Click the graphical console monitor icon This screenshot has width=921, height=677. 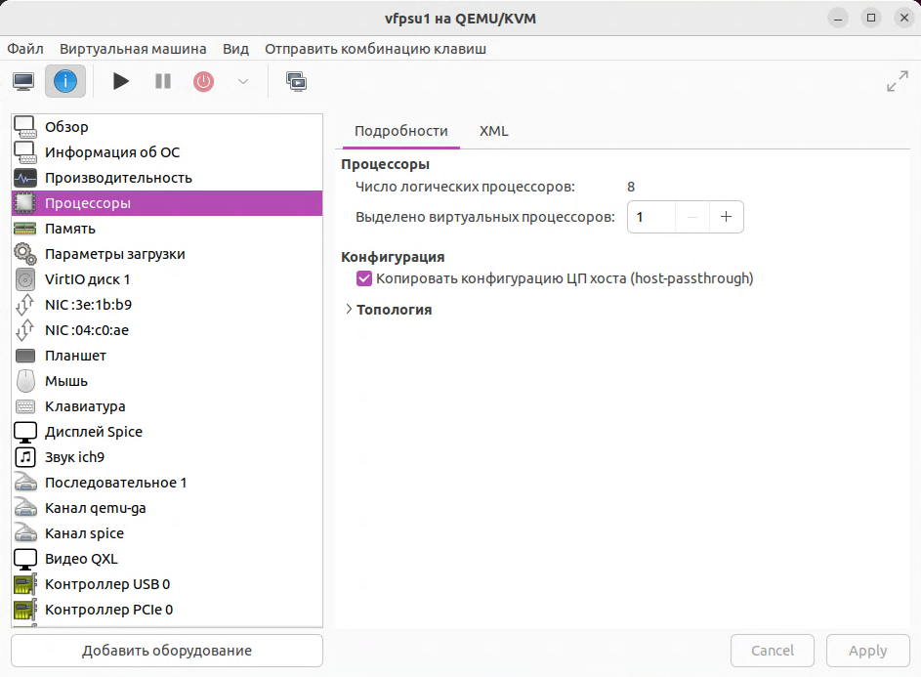(x=24, y=81)
